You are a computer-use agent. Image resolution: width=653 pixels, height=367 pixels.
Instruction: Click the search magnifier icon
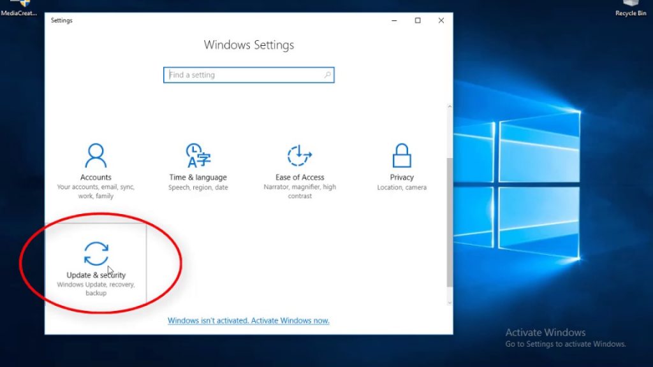(x=327, y=75)
